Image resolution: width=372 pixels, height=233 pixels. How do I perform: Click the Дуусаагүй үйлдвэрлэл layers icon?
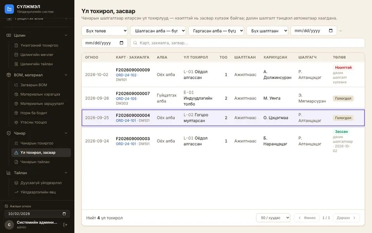coord(16,183)
